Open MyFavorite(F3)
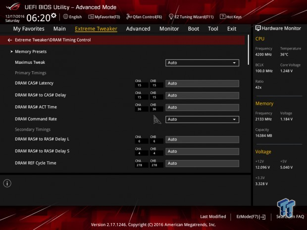The image size is (307, 230). [x=107, y=17]
